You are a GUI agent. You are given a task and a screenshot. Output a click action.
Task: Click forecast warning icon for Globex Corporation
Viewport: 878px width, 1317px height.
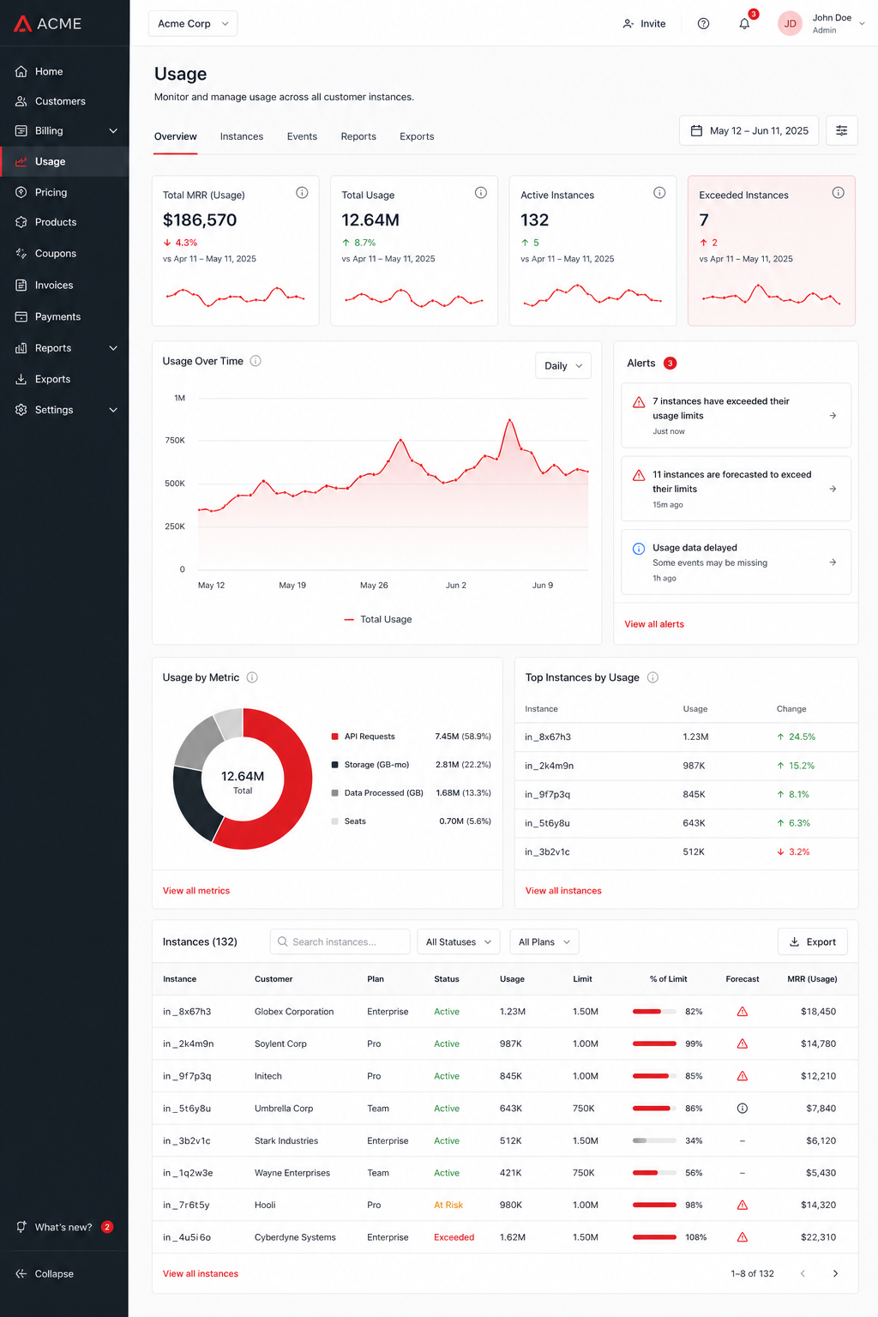tap(743, 1012)
